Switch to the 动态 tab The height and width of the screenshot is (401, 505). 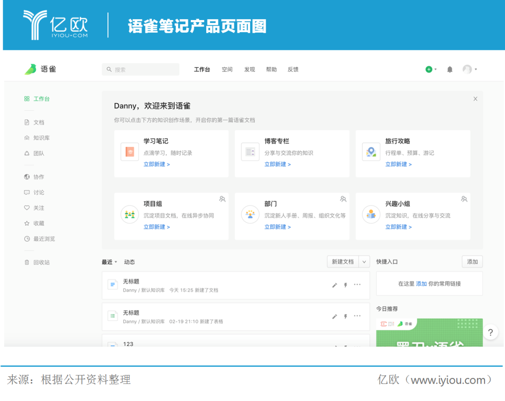coord(130,262)
